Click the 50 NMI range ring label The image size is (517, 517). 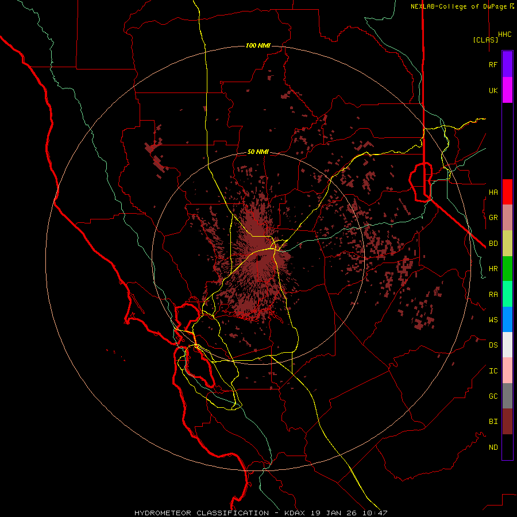coord(258,152)
